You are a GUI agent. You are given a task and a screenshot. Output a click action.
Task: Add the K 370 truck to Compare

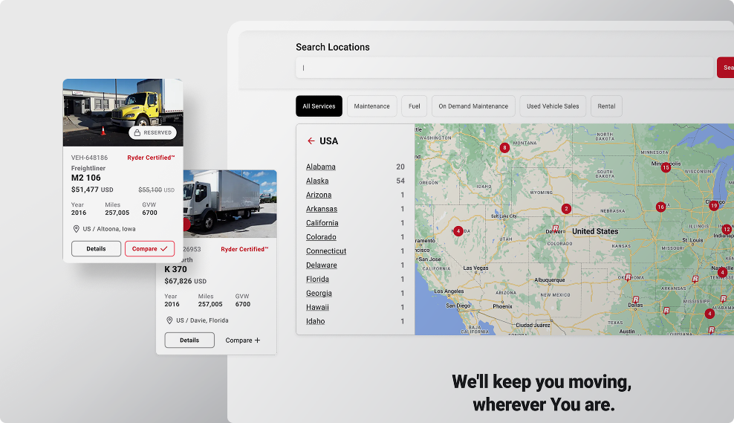[x=242, y=340]
